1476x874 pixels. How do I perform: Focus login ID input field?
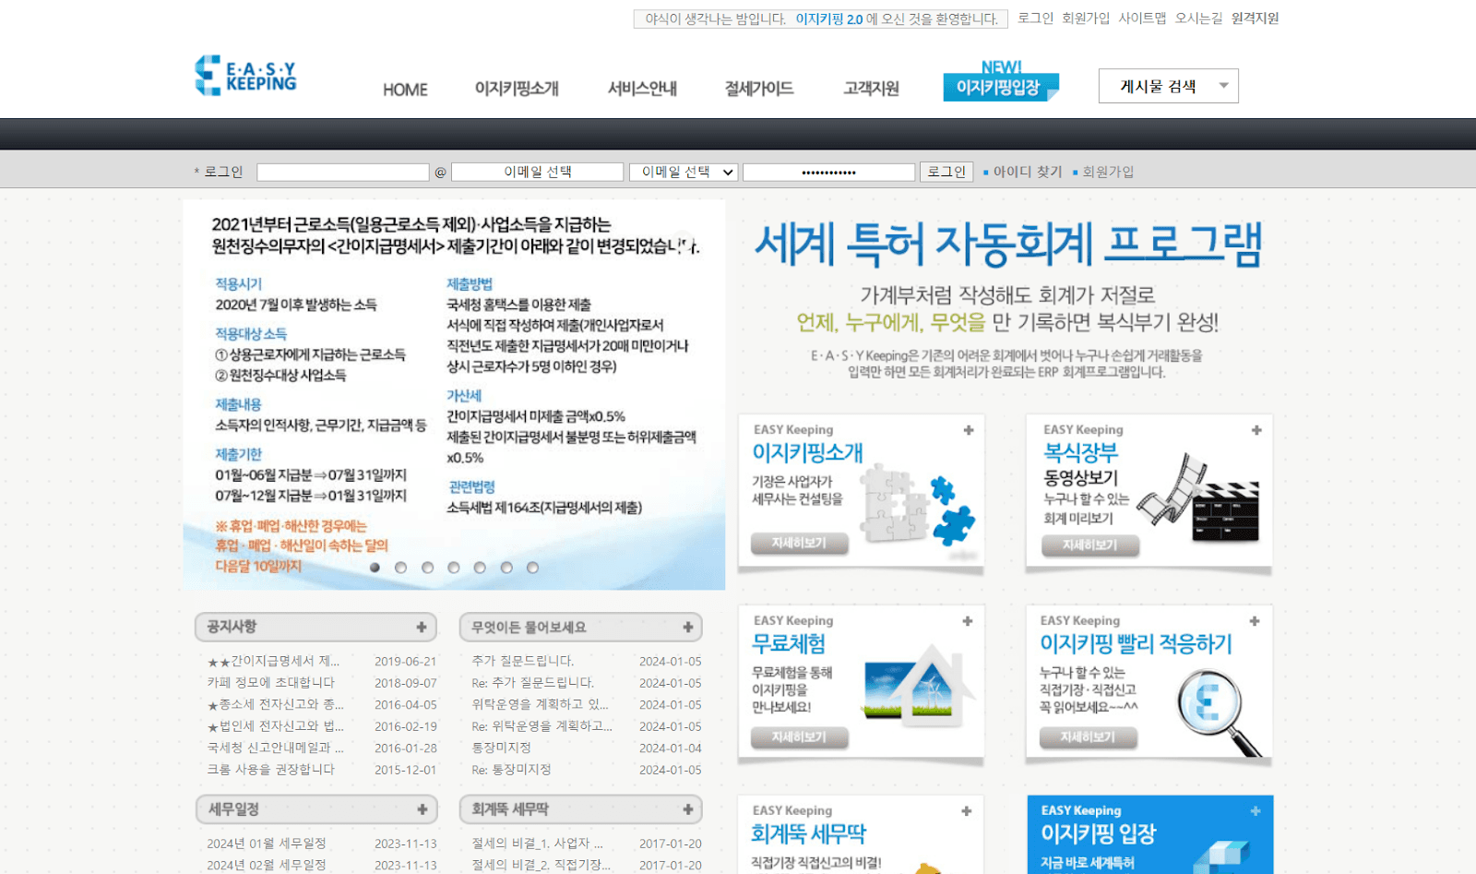343,173
